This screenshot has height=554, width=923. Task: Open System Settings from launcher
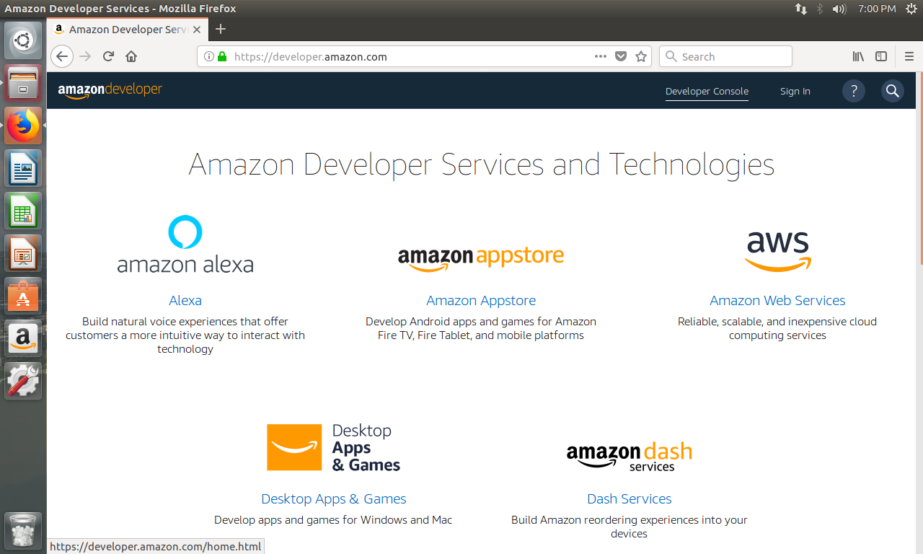23,381
